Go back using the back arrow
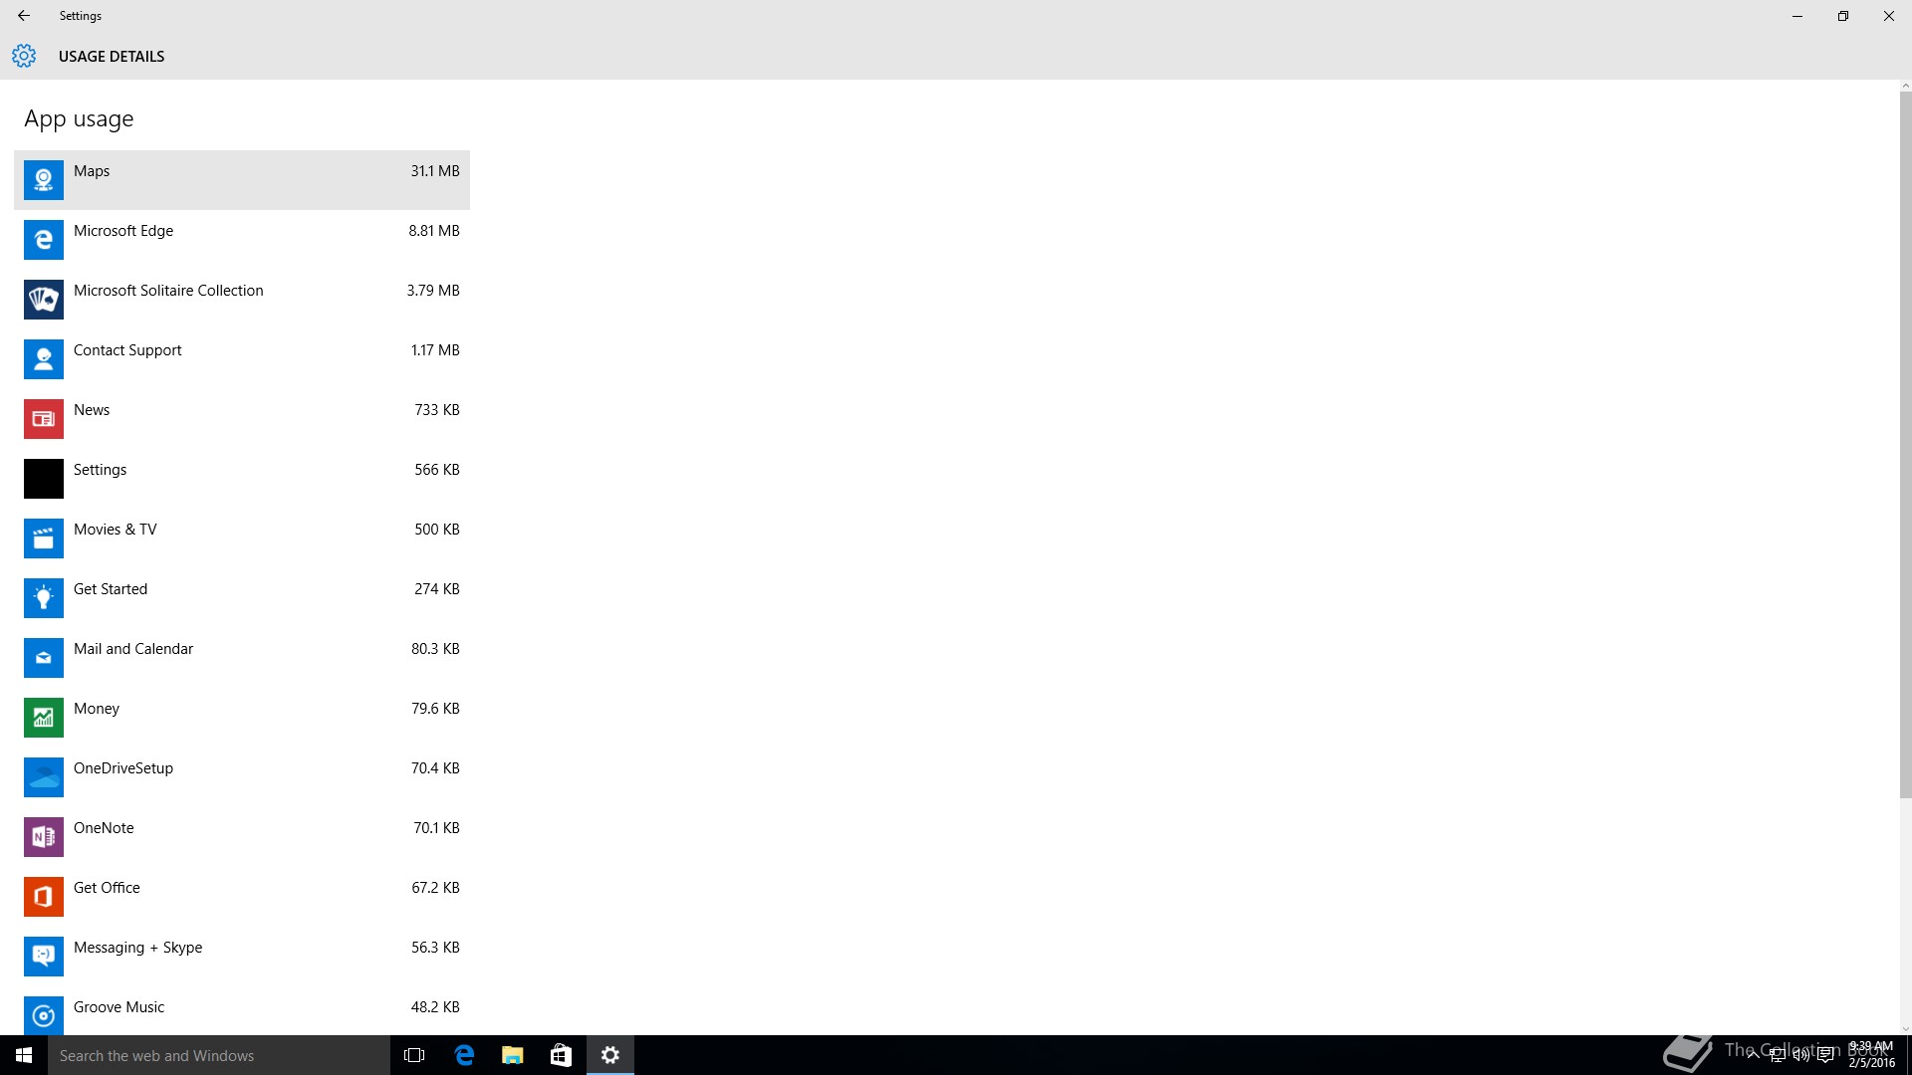 [x=24, y=16]
